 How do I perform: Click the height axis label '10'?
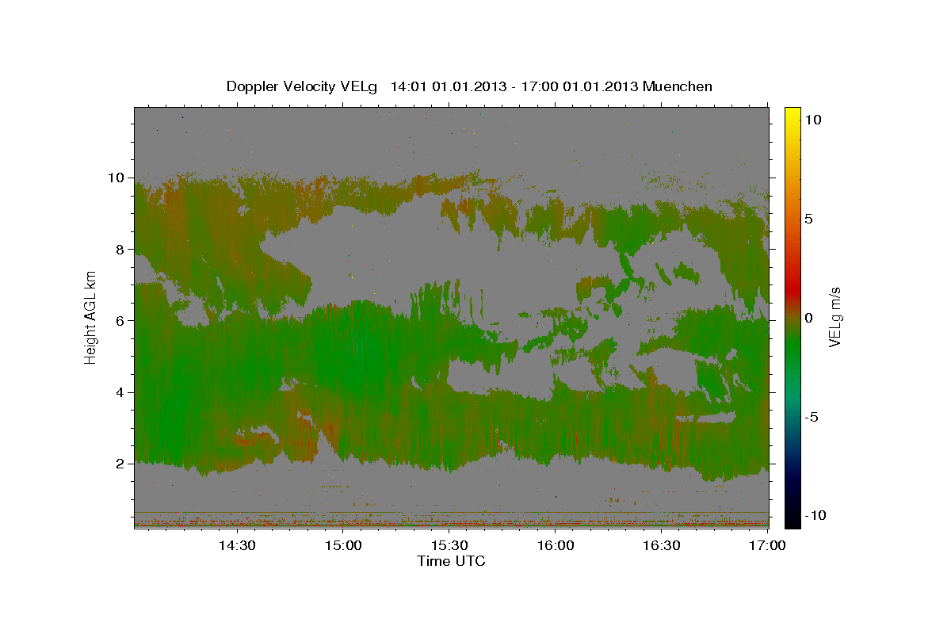117,178
